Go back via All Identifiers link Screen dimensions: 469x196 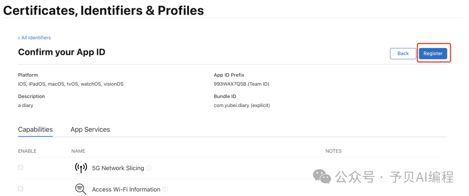point(34,38)
